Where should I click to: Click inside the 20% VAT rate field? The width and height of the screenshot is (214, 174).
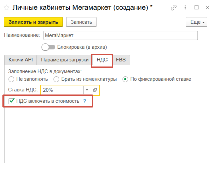[62, 90]
